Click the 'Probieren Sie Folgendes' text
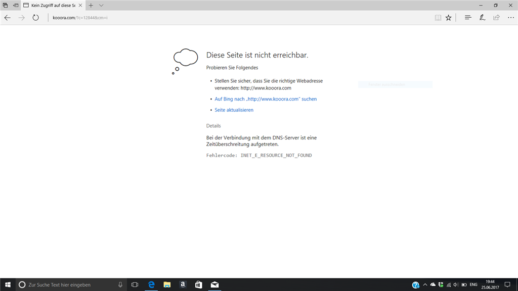 coord(232,68)
